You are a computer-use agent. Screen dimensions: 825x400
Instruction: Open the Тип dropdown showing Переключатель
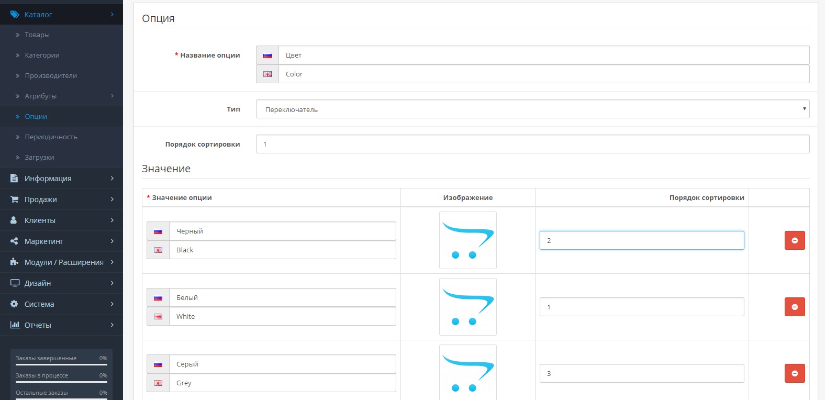532,109
